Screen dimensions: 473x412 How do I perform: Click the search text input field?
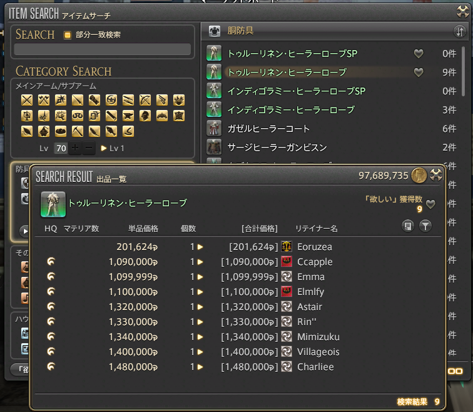[102, 49]
